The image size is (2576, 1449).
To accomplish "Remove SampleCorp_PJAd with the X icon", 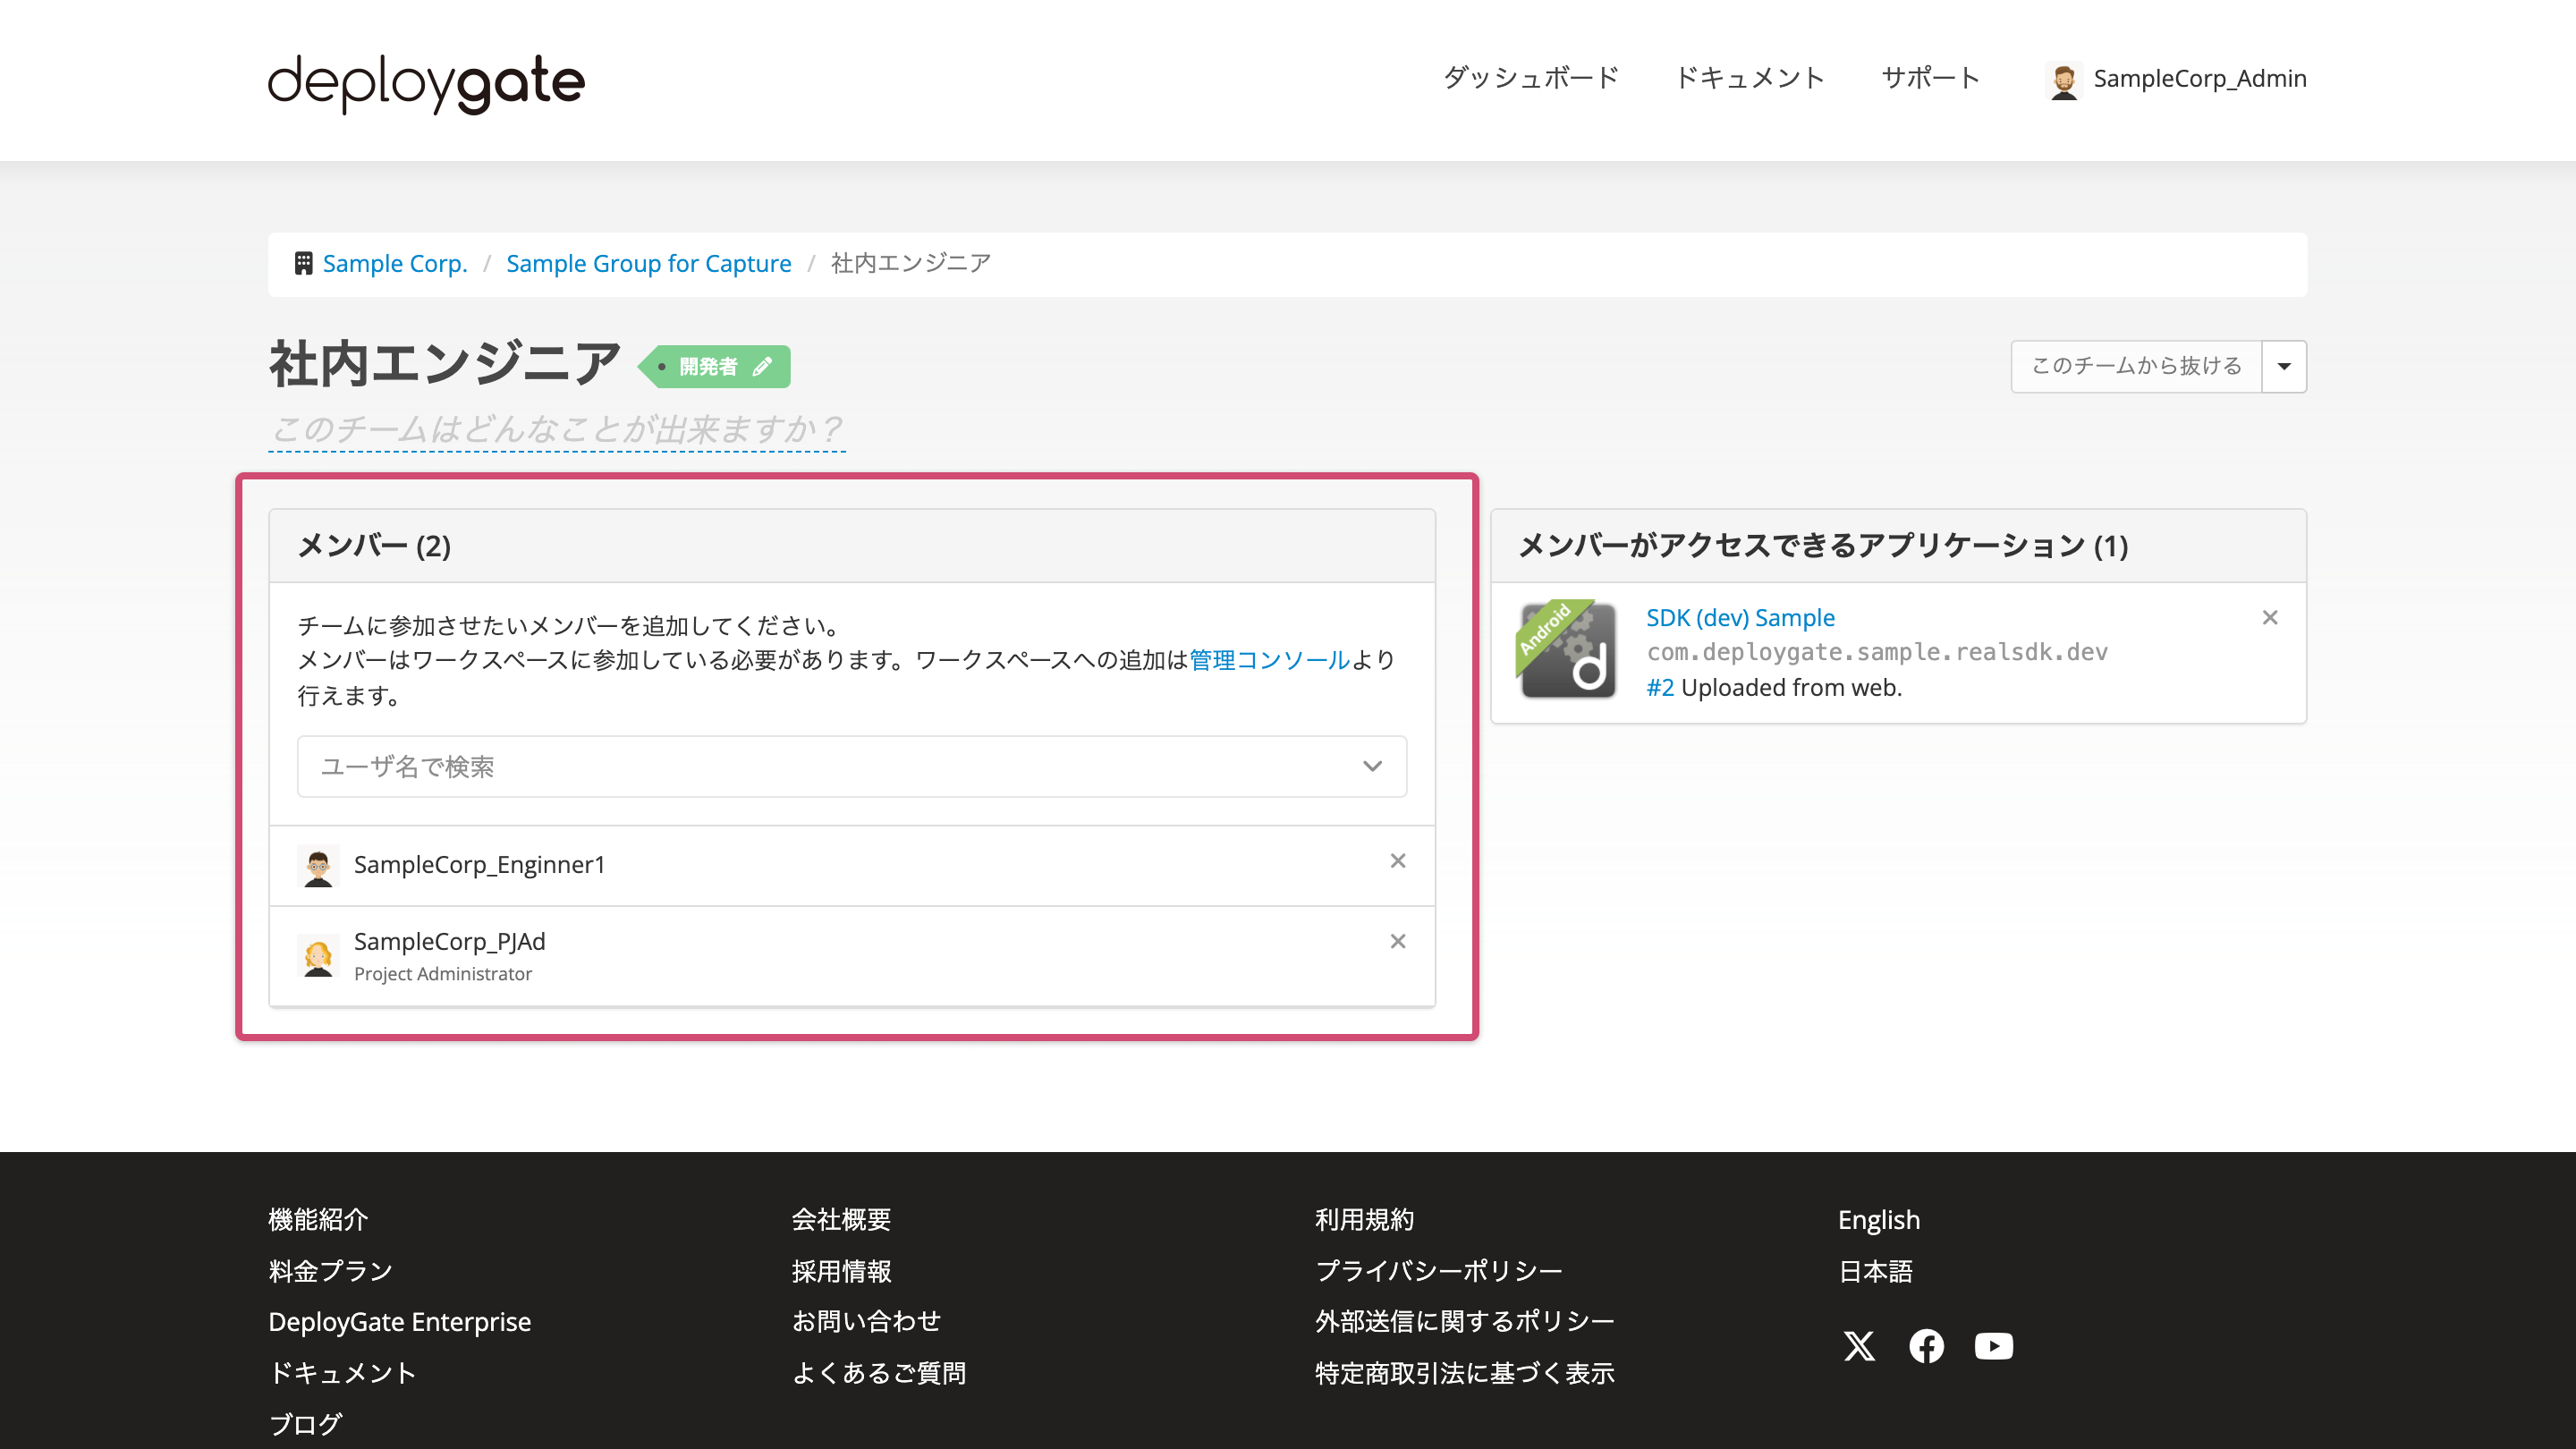I will pos(1397,941).
